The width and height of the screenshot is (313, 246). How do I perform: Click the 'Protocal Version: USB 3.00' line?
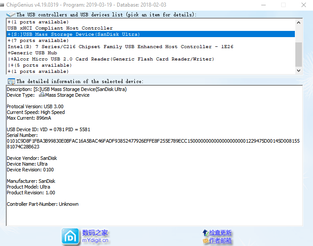35,106
